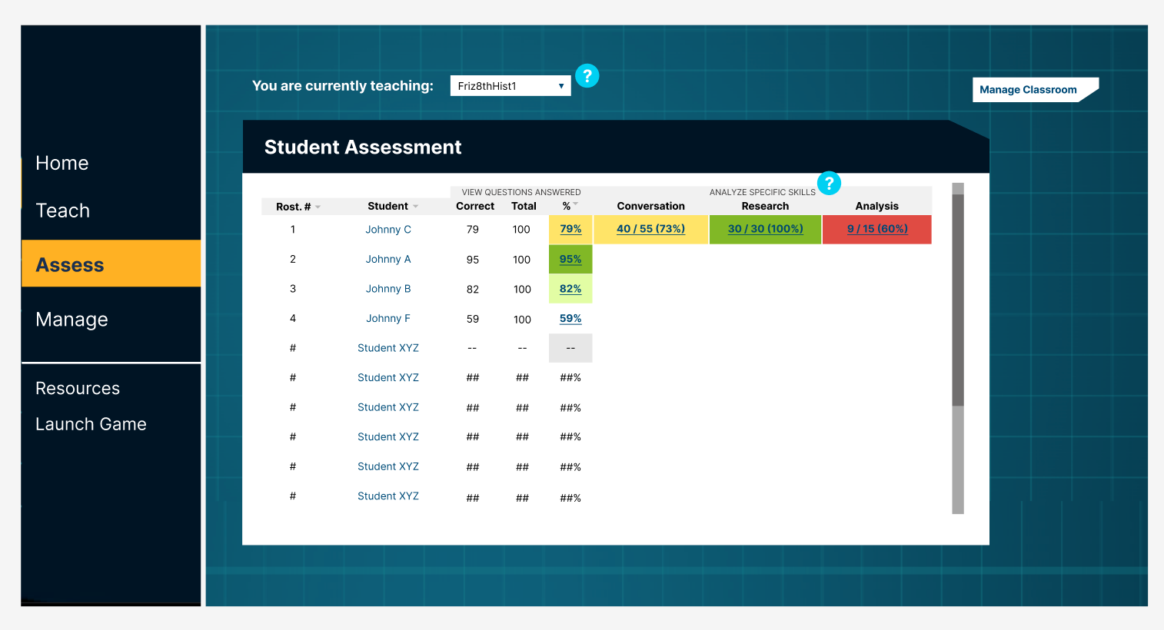Open student Johnny F
Image resolution: width=1164 pixels, height=630 pixels.
[388, 319]
